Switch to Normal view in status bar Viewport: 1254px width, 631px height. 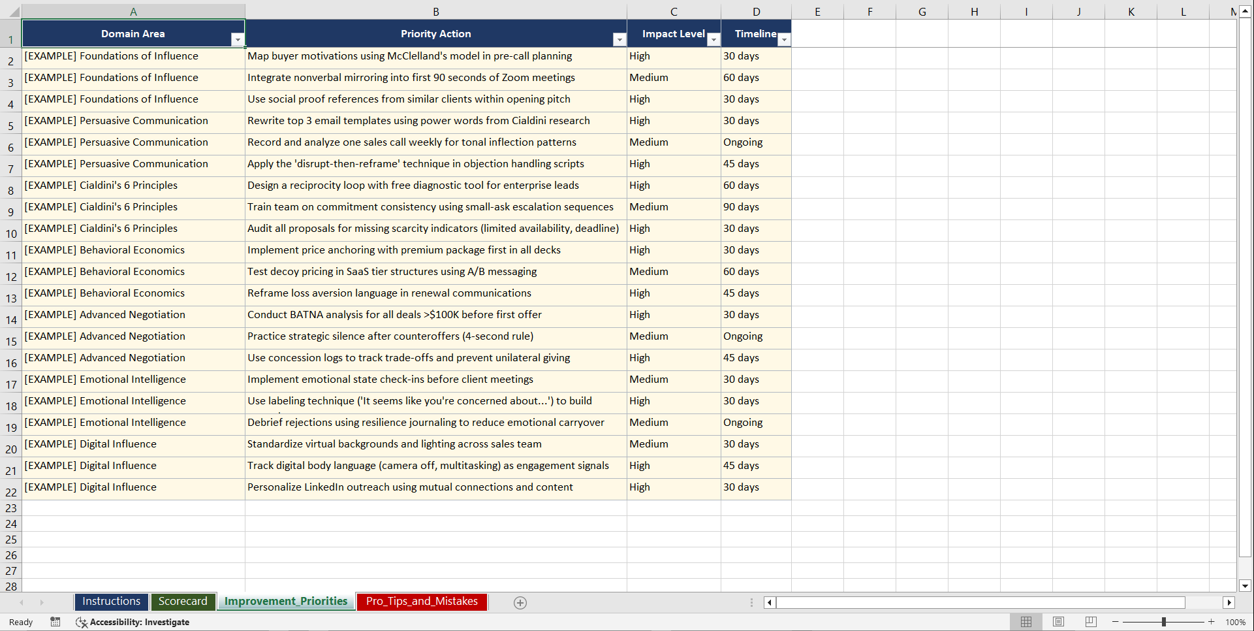[x=1026, y=621]
